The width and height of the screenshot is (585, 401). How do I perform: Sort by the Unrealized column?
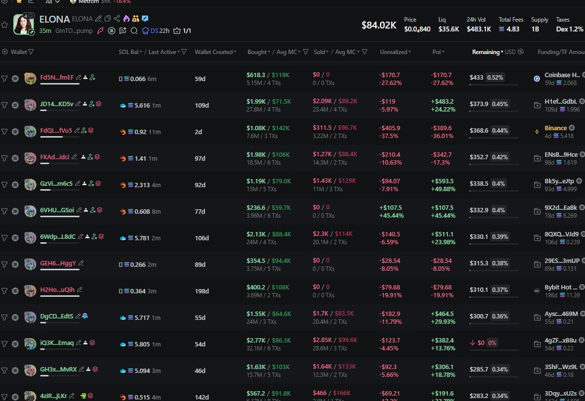395,52
